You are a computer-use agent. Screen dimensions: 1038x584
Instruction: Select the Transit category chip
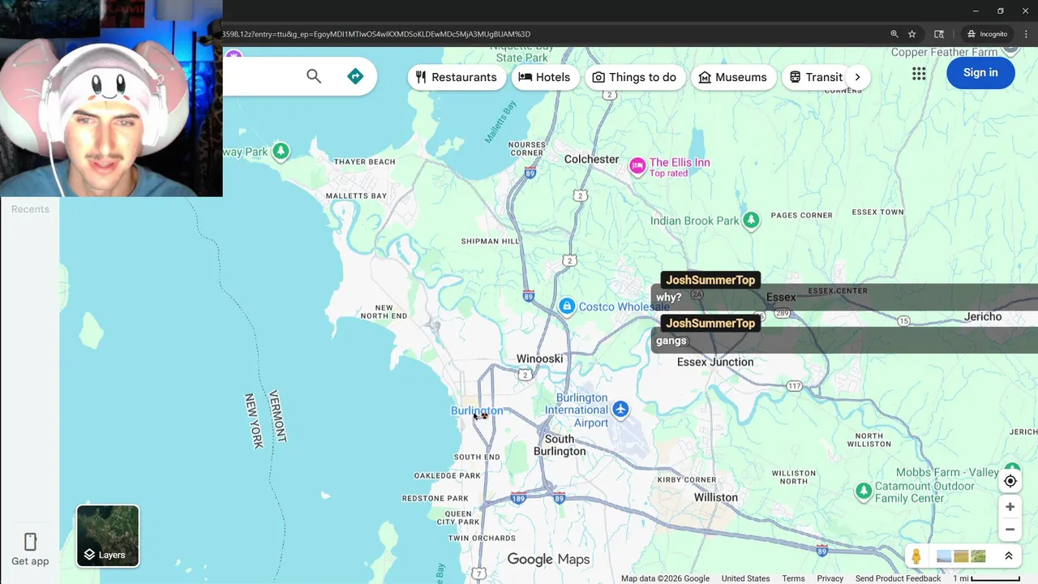coord(816,77)
